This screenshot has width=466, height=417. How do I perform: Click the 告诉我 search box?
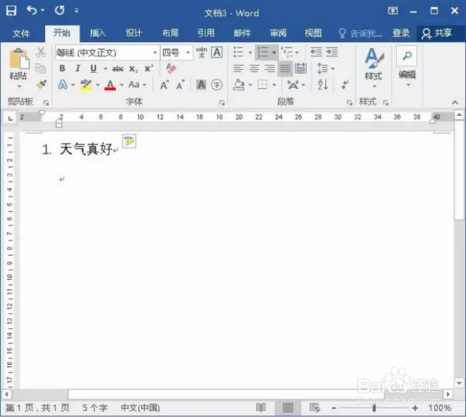coord(361,33)
